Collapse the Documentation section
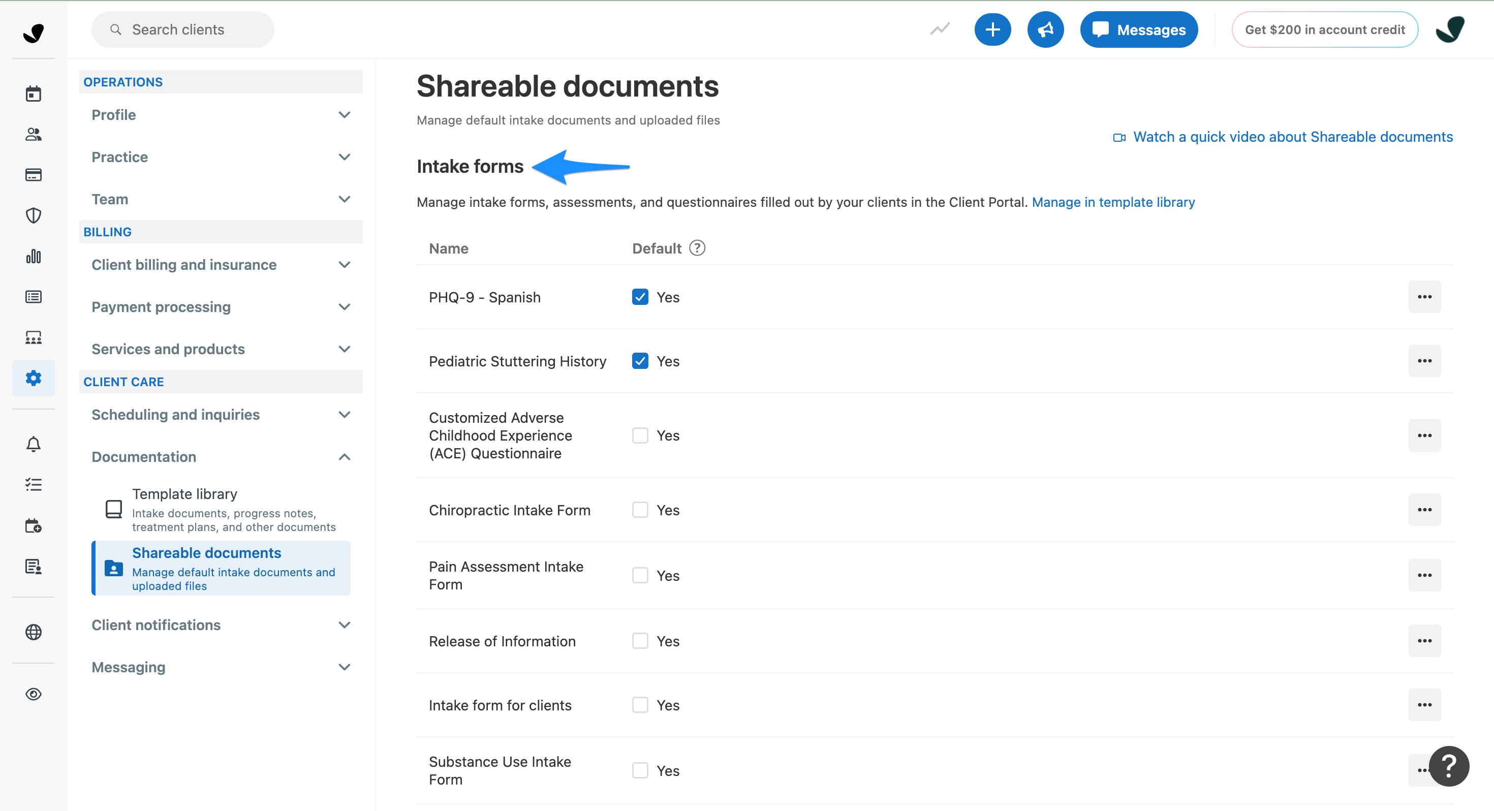Viewport: 1494px width, 811px height. click(221, 457)
